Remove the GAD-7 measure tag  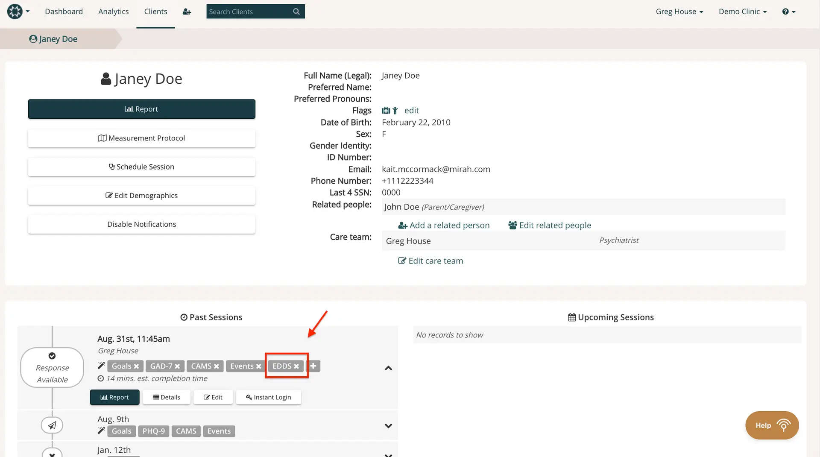pyautogui.click(x=178, y=366)
